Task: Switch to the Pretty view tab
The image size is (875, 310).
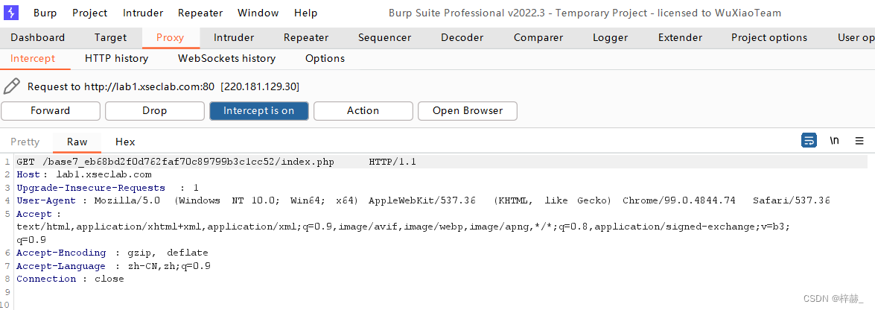Action: point(25,142)
